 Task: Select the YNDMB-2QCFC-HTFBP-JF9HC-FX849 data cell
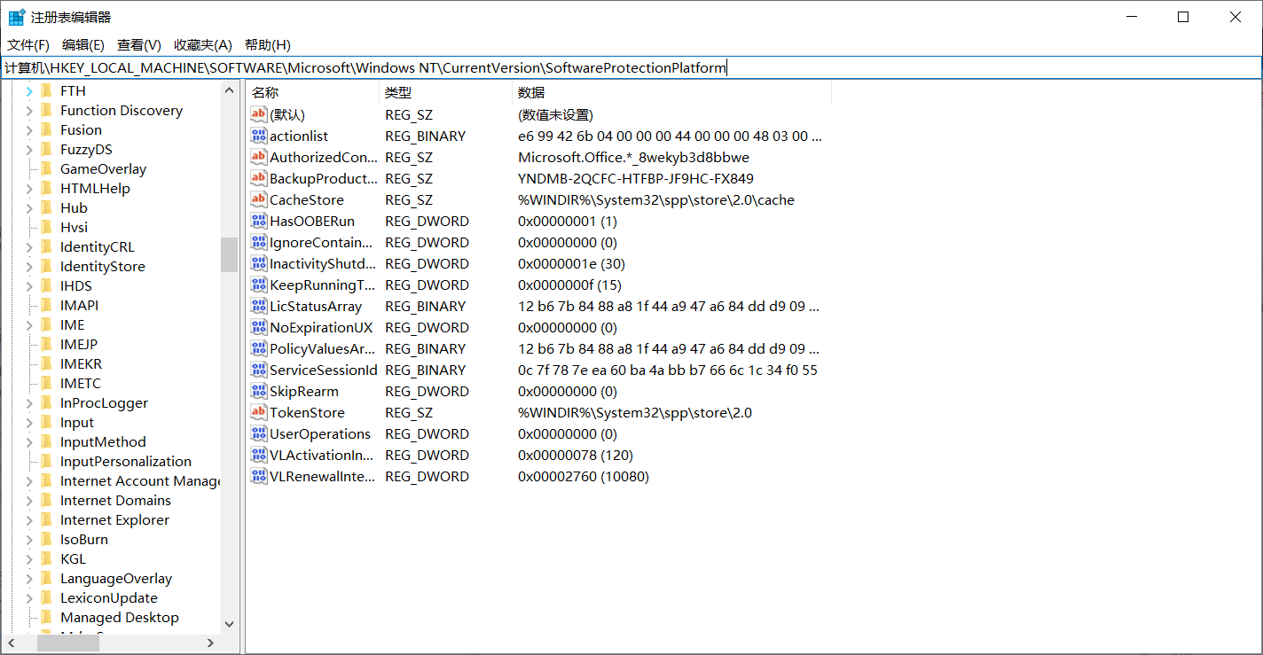pos(636,178)
